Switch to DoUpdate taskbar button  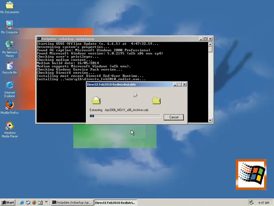point(72,203)
